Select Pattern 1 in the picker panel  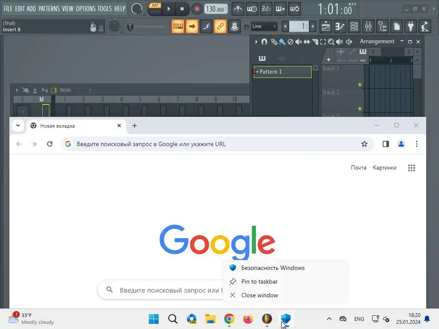(283, 72)
